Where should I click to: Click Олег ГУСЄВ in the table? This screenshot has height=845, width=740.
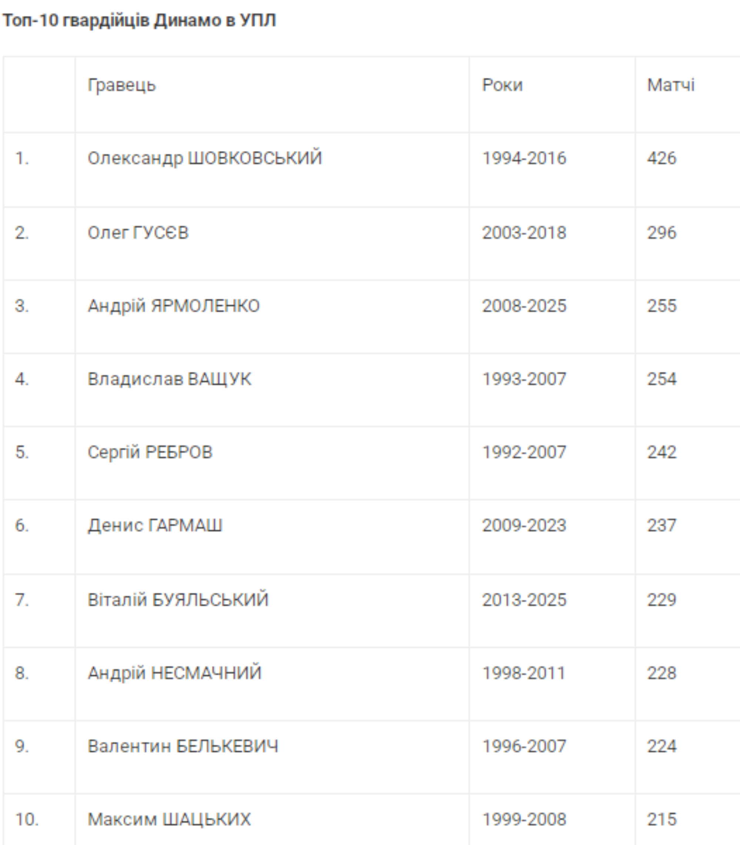(x=138, y=233)
